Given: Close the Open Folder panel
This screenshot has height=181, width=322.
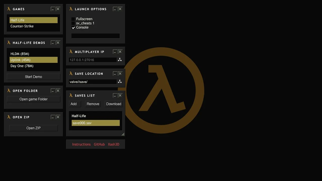Looking at the screenshot, I should click(58, 91).
